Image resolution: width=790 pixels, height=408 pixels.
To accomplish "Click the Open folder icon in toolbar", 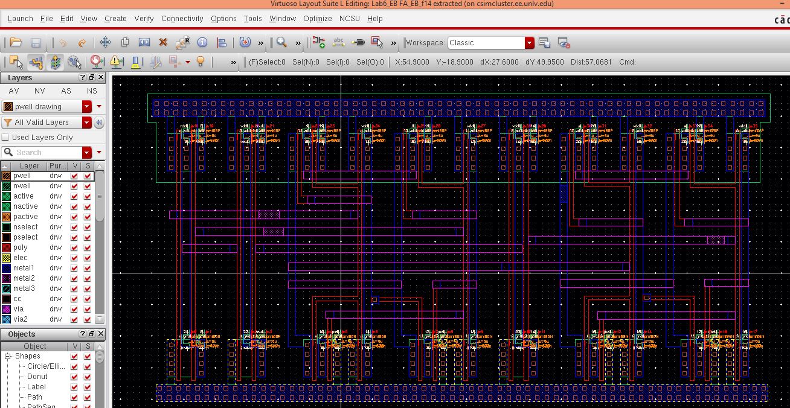I will tap(16, 42).
